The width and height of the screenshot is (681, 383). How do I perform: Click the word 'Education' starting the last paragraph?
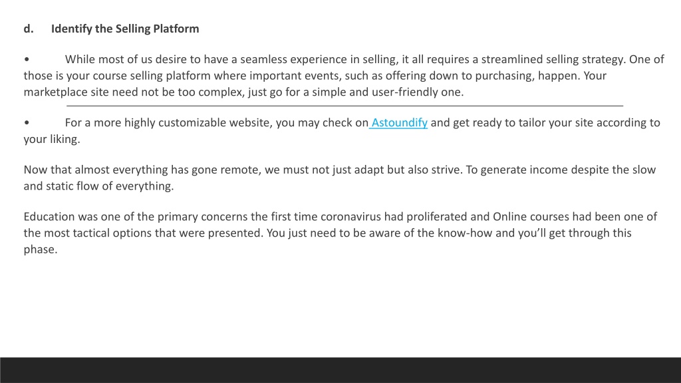pyautogui.click(x=49, y=217)
